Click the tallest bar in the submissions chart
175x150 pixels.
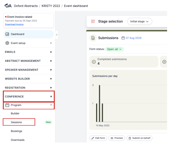[x=99, y=103]
